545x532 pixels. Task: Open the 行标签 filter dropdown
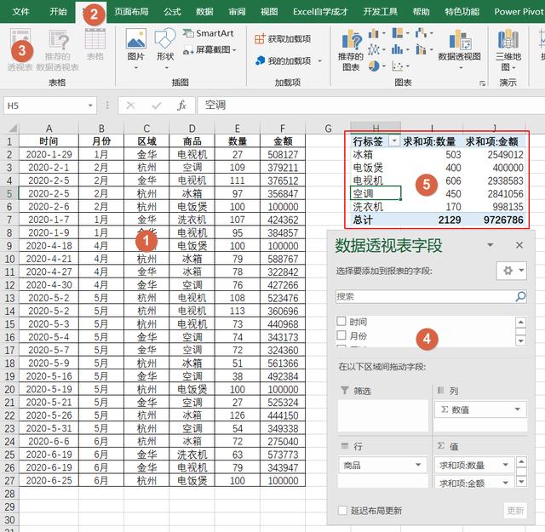tap(394, 141)
